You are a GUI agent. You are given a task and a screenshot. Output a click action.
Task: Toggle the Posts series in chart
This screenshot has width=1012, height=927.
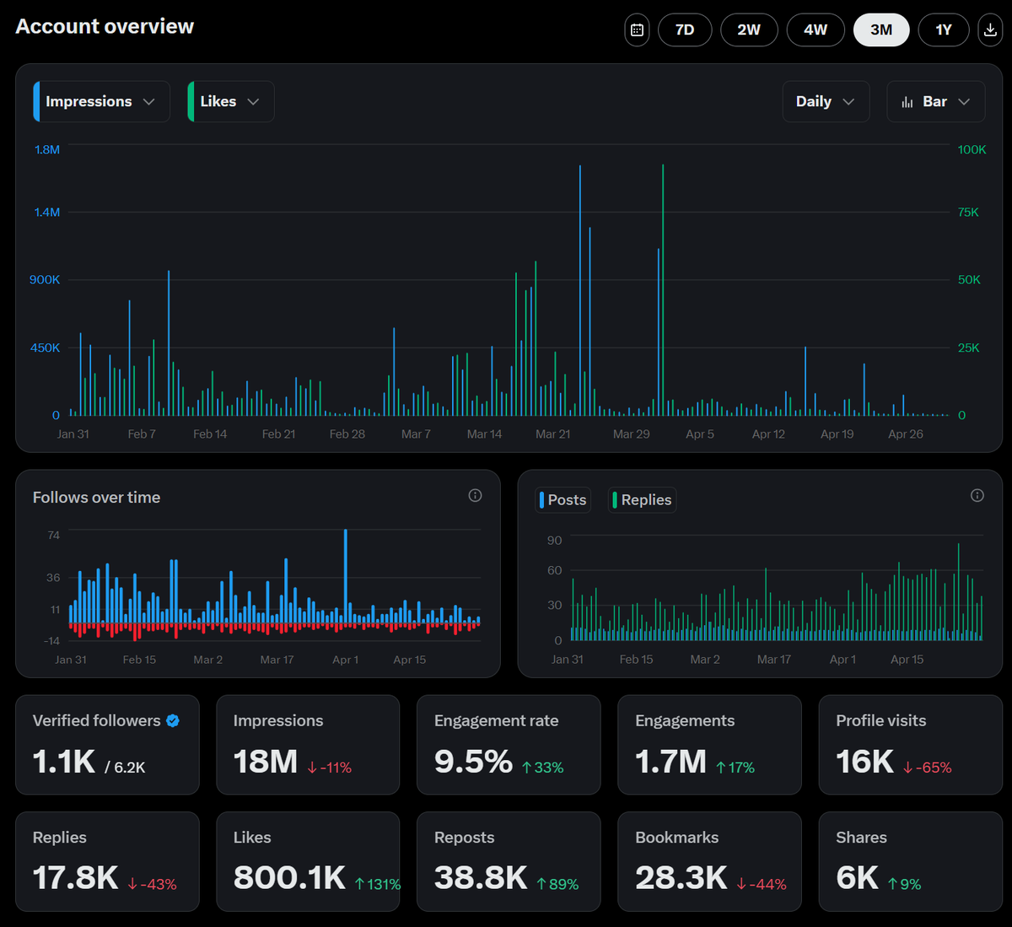[563, 500]
